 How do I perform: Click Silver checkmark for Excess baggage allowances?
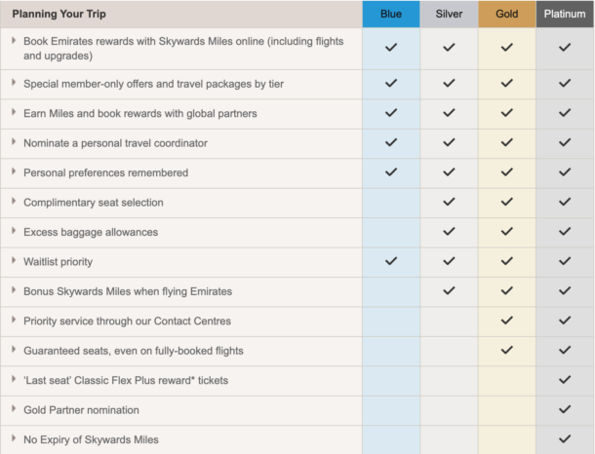coord(449,232)
